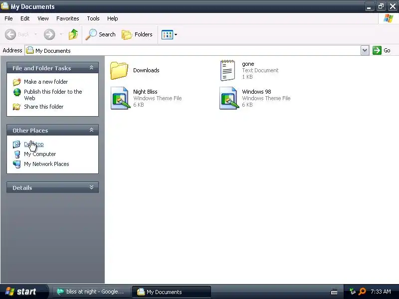Open the Edit menu
The width and height of the screenshot is (399, 299).
pyautogui.click(x=25, y=18)
